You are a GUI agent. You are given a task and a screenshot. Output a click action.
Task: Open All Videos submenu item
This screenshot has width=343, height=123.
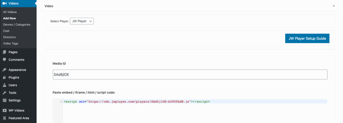pos(10,12)
